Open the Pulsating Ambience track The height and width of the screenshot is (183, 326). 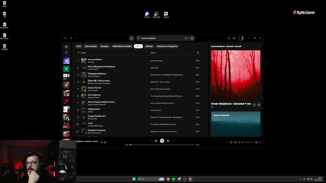[x=97, y=74]
